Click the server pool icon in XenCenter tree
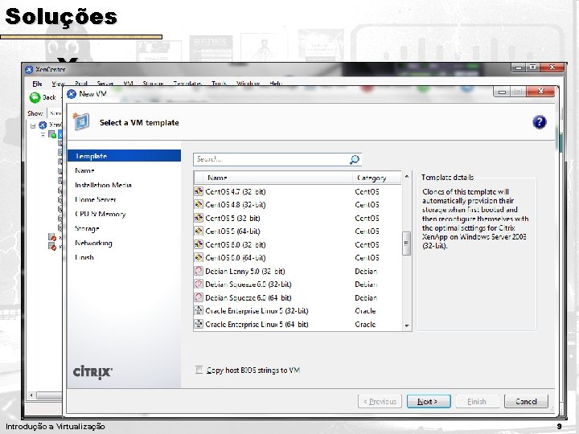This screenshot has width=579, height=434. (x=52, y=134)
